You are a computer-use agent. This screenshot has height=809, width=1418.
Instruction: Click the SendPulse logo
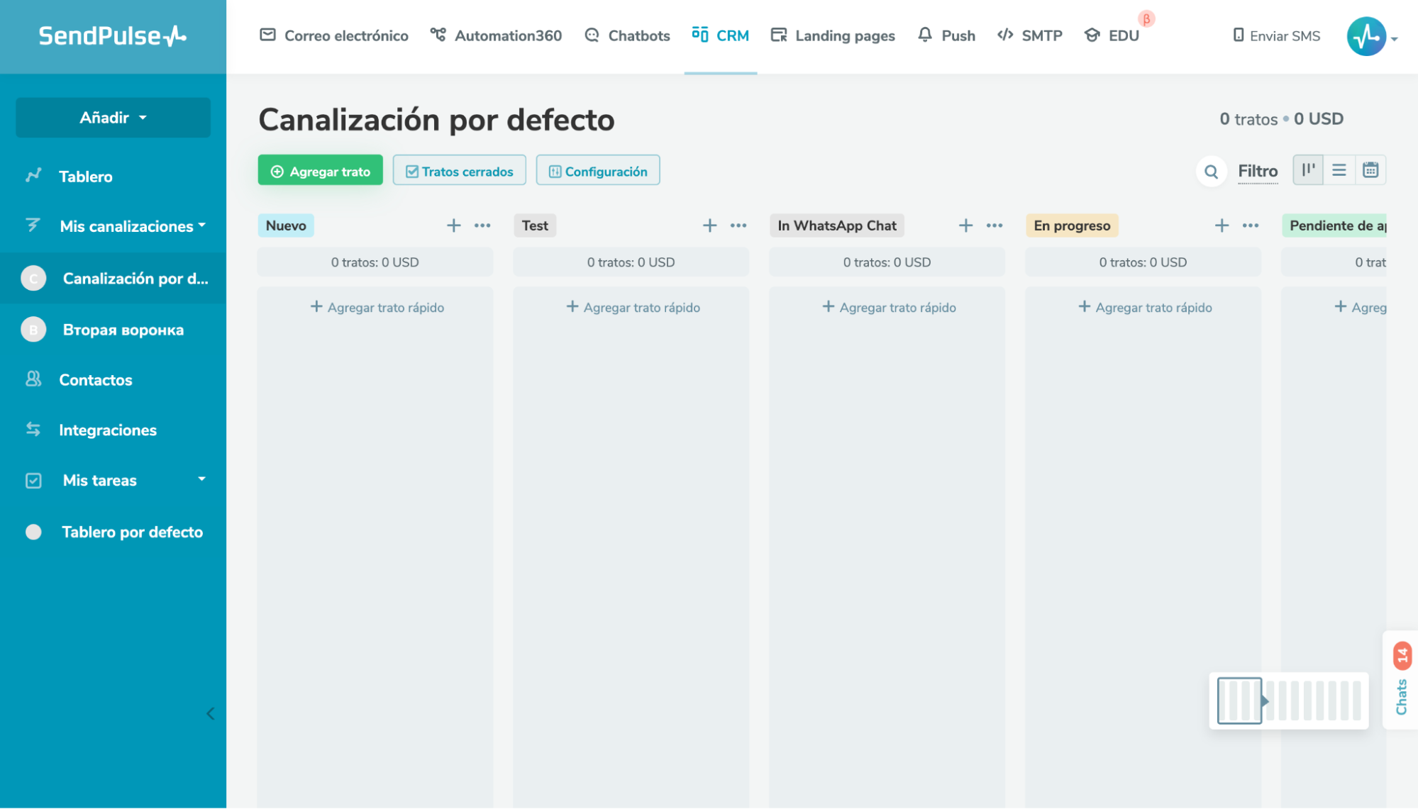(x=112, y=35)
